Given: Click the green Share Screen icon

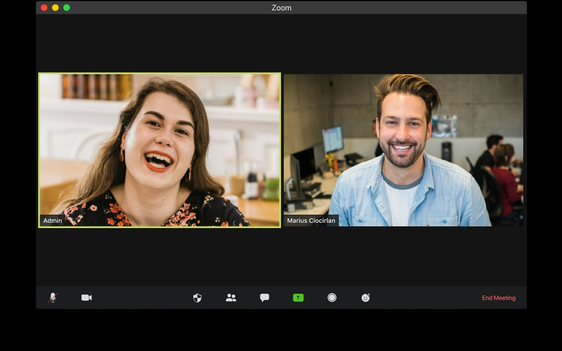Looking at the screenshot, I should pyautogui.click(x=298, y=298).
